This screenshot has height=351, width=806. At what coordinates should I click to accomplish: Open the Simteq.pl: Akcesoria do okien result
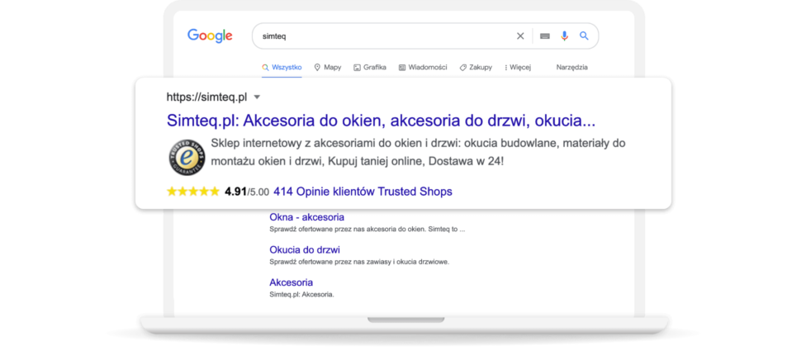coord(381,121)
